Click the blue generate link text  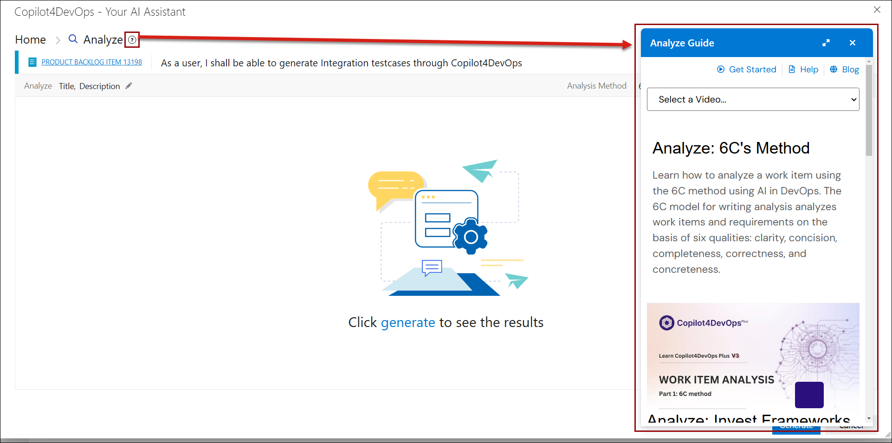coord(408,322)
